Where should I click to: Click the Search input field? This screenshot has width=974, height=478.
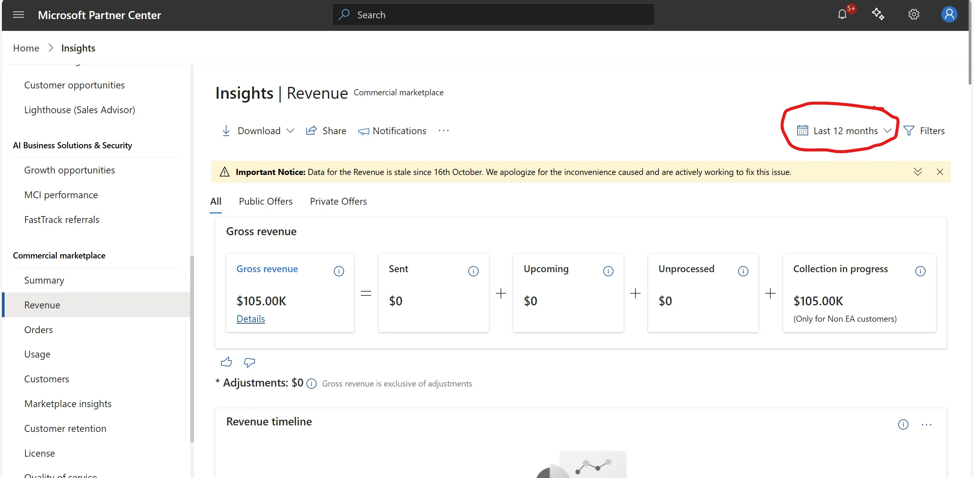click(x=493, y=15)
